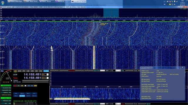Click the Exit [F4] button
This screenshot has height=105, width=188.
coord(6,104)
